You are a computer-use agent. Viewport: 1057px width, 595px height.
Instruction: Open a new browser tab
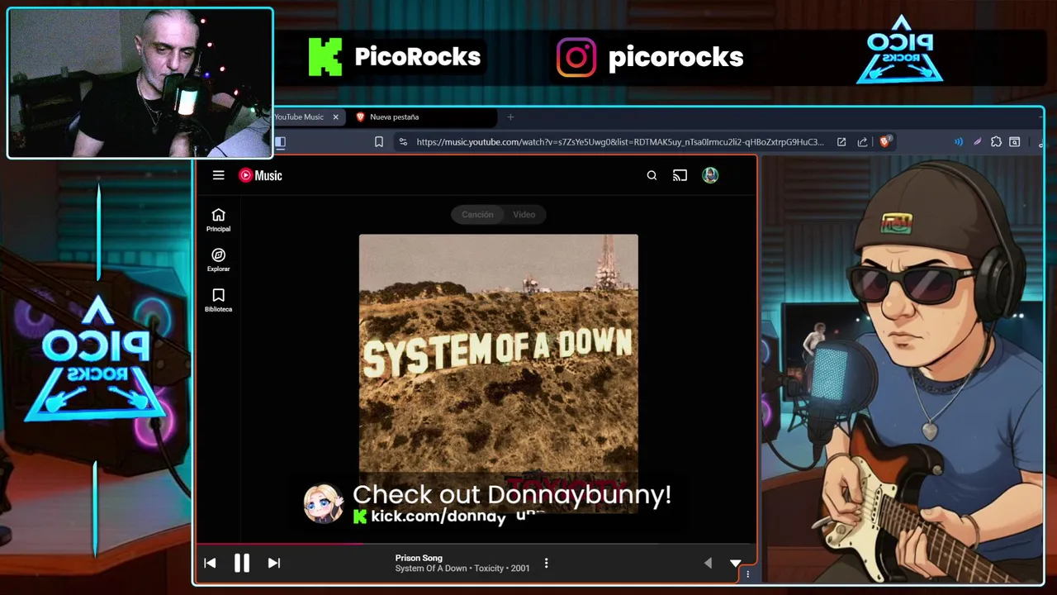tap(510, 117)
